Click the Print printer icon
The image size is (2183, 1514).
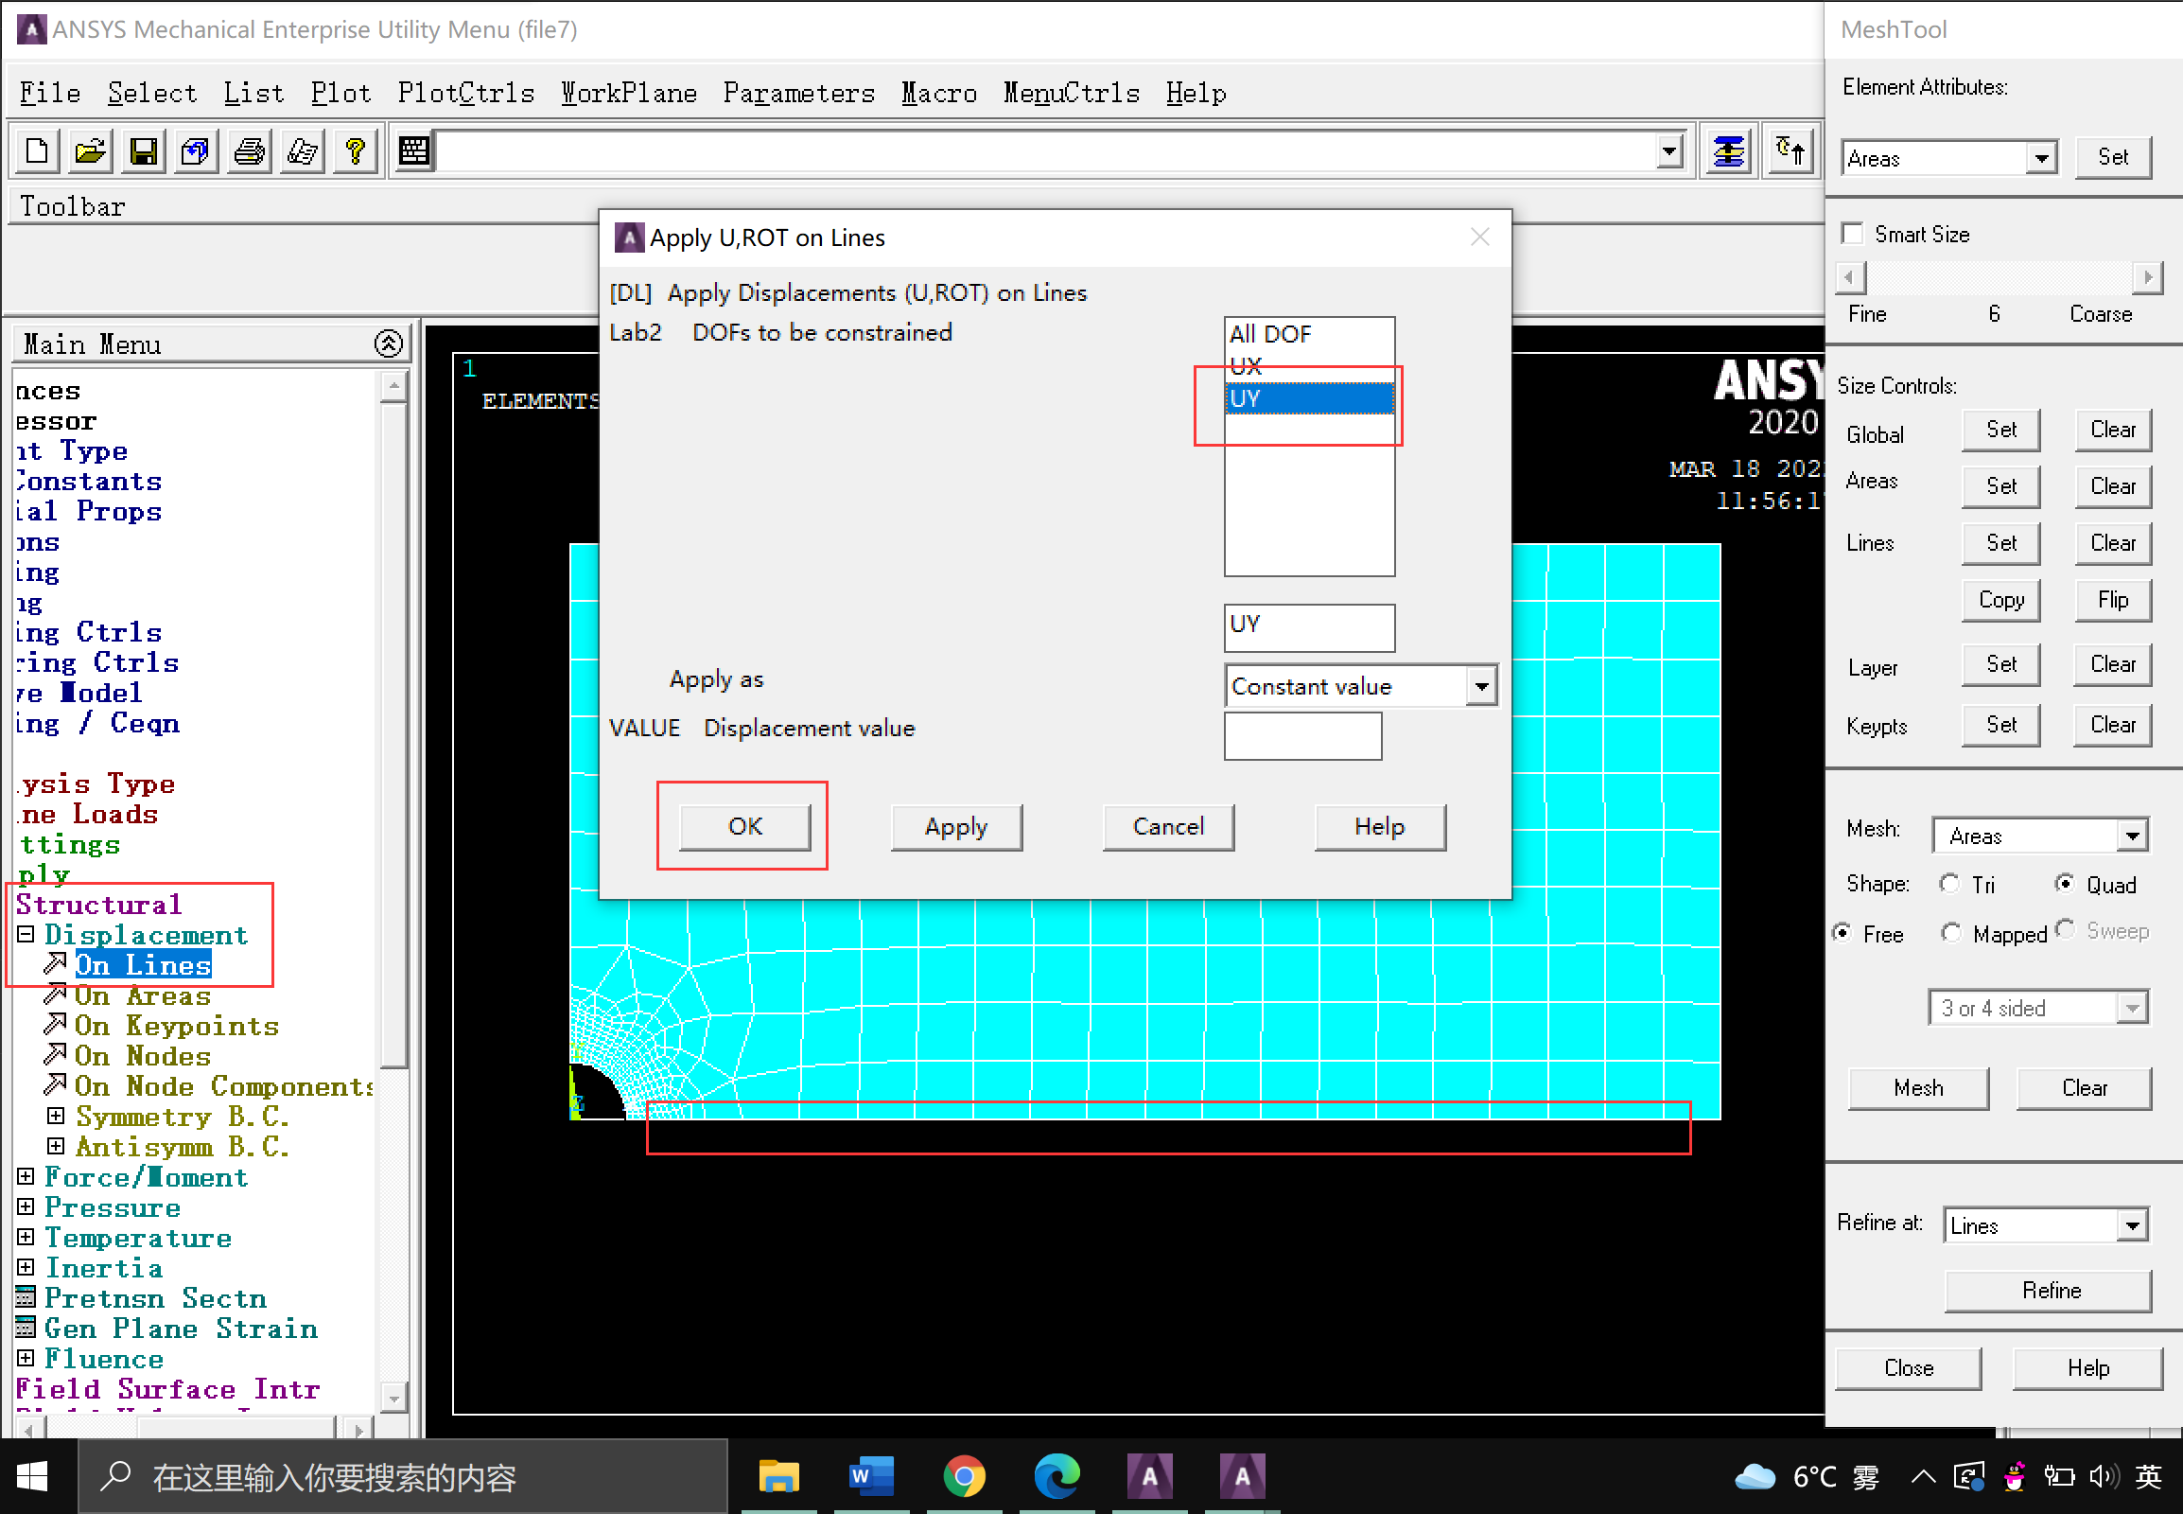coord(250,150)
